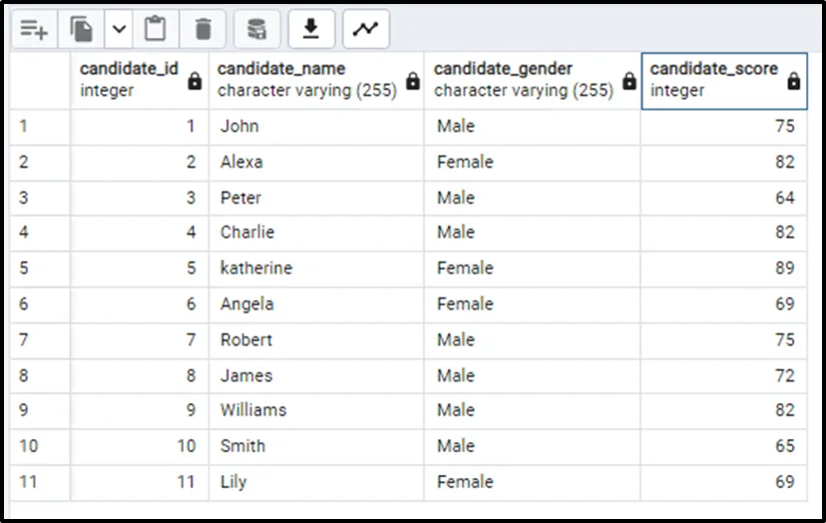Open the Graph Visualiser line chart icon
826x523 pixels.
click(x=365, y=30)
